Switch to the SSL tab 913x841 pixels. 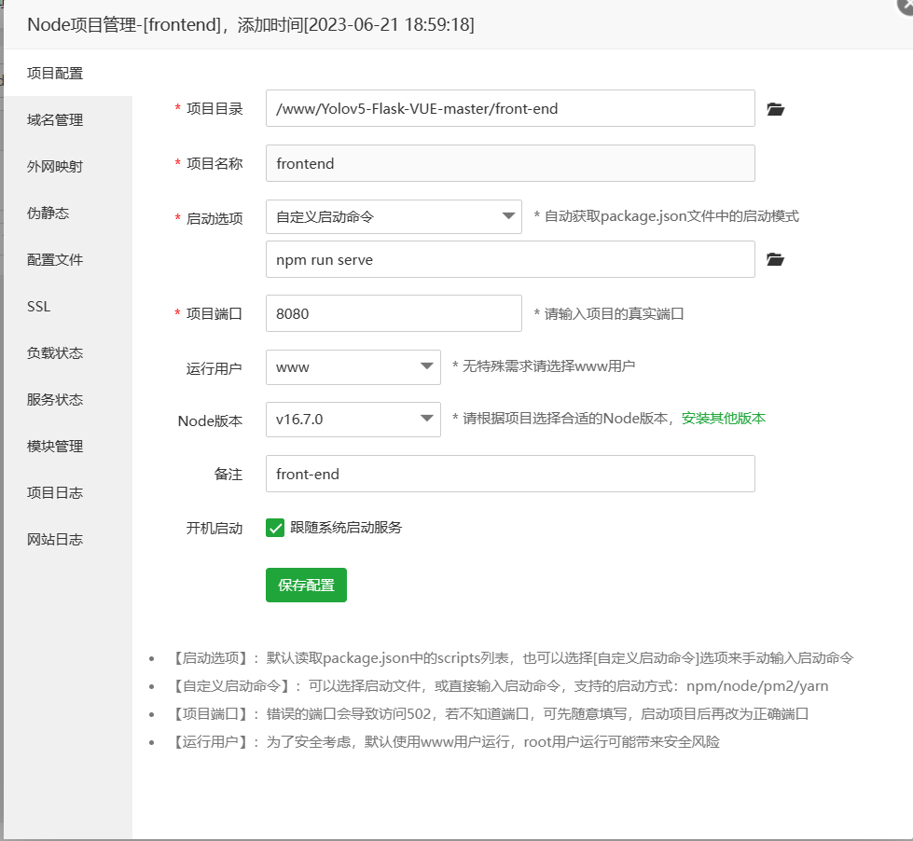37,306
